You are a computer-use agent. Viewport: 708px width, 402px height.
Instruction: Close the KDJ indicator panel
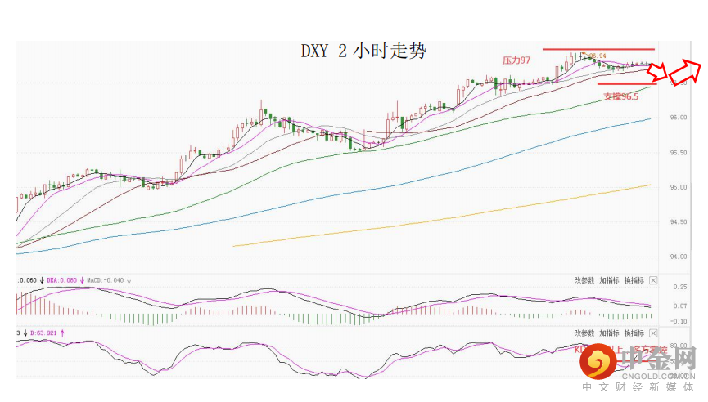(x=653, y=333)
